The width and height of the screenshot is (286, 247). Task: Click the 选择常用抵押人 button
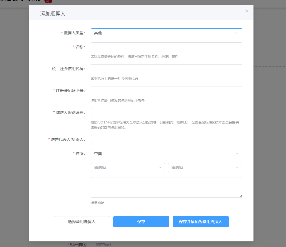pos(82,222)
